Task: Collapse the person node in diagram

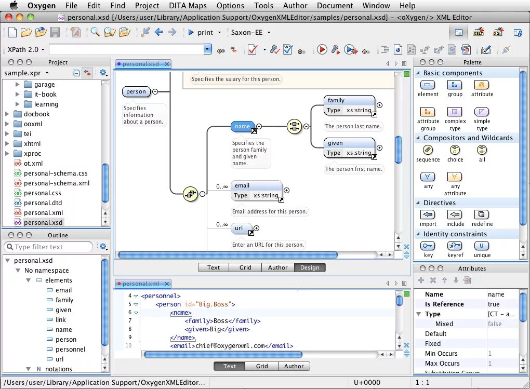Action: click(x=155, y=91)
